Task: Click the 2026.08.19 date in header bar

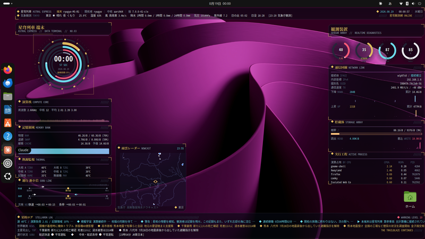Action: tap(387, 12)
